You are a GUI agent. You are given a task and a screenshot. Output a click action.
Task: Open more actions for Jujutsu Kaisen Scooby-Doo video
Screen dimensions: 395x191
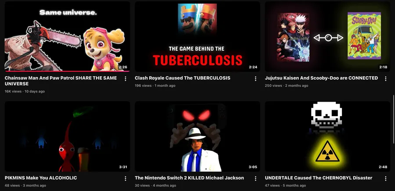[385, 79]
